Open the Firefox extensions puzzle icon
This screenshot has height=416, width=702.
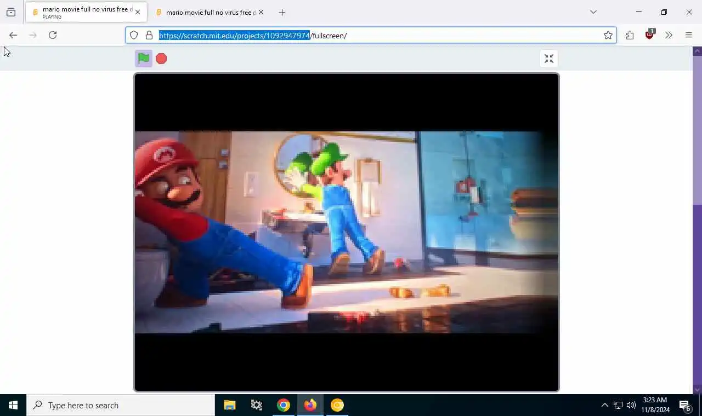630,35
